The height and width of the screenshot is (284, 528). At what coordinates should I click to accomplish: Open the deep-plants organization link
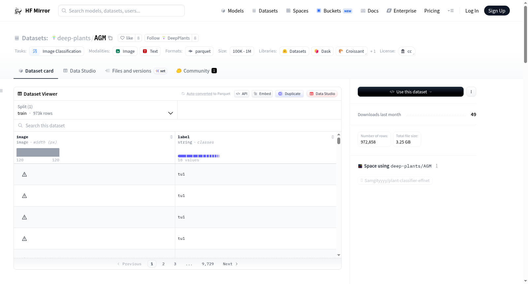tap(74, 38)
